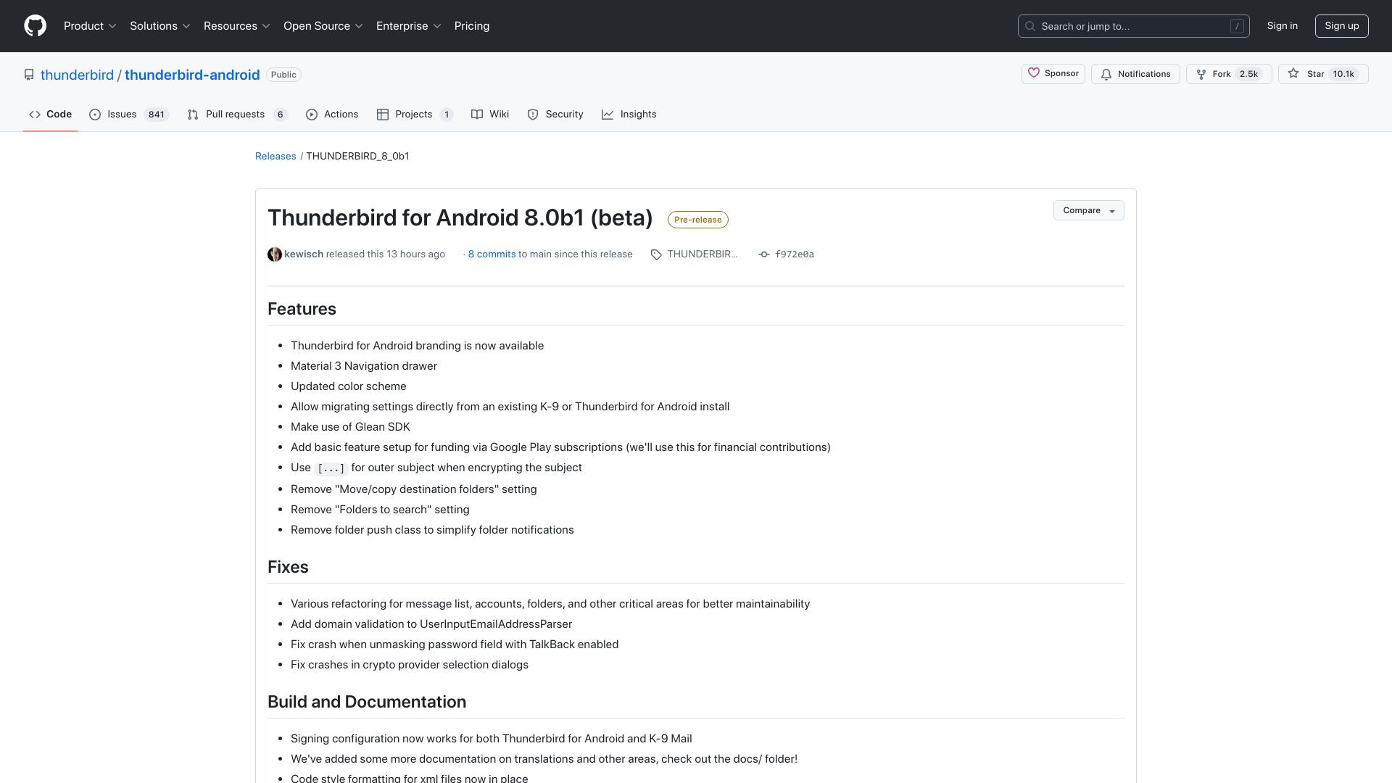Expand the Open Source menu

[x=323, y=26]
